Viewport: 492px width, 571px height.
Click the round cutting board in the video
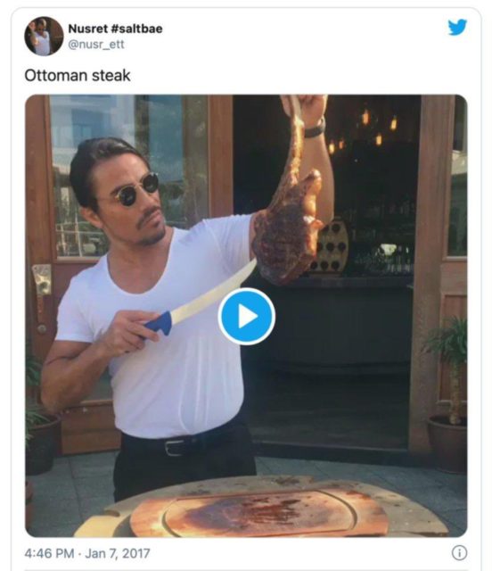(x=260, y=509)
